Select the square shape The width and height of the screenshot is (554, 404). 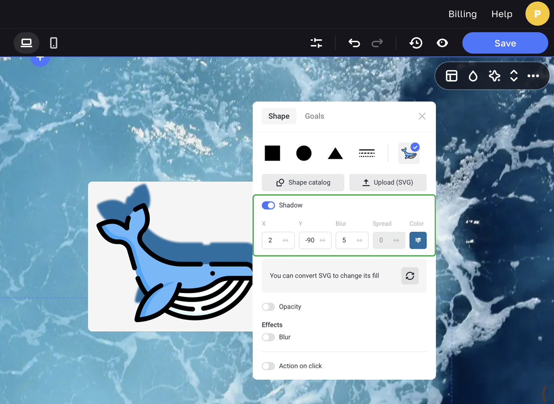tap(272, 153)
